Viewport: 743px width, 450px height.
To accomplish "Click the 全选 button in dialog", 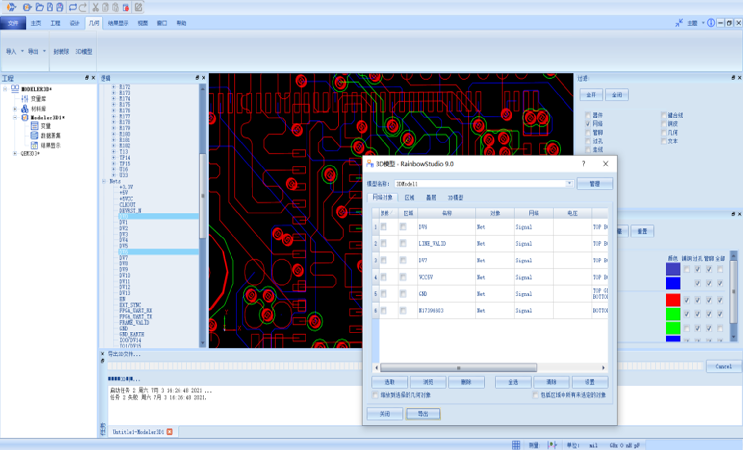I will click(x=513, y=382).
